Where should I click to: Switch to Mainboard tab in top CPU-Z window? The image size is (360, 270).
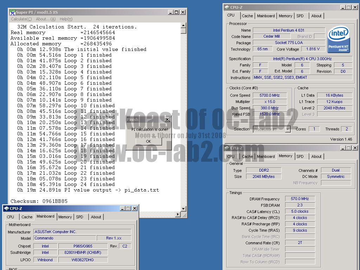tap(266, 16)
